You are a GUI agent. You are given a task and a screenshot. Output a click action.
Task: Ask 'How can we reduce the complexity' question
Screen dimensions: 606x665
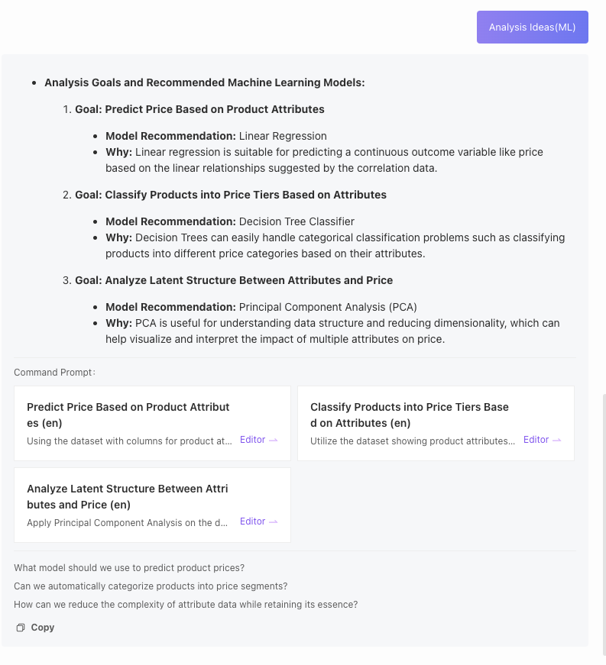tap(186, 605)
